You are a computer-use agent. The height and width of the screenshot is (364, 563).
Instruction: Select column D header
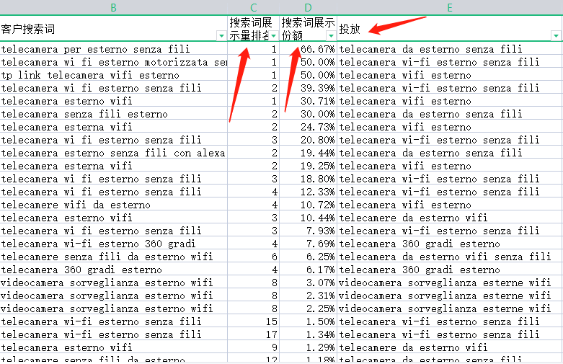tap(308, 7)
